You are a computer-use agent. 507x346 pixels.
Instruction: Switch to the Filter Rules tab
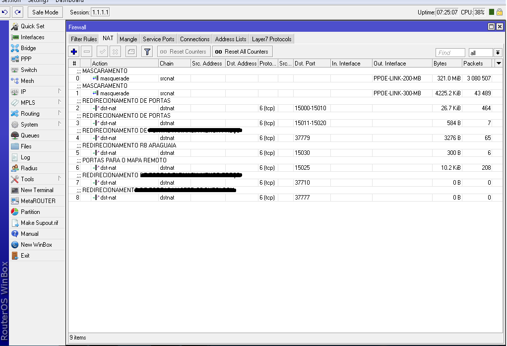pyautogui.click(x=84, y=39)
